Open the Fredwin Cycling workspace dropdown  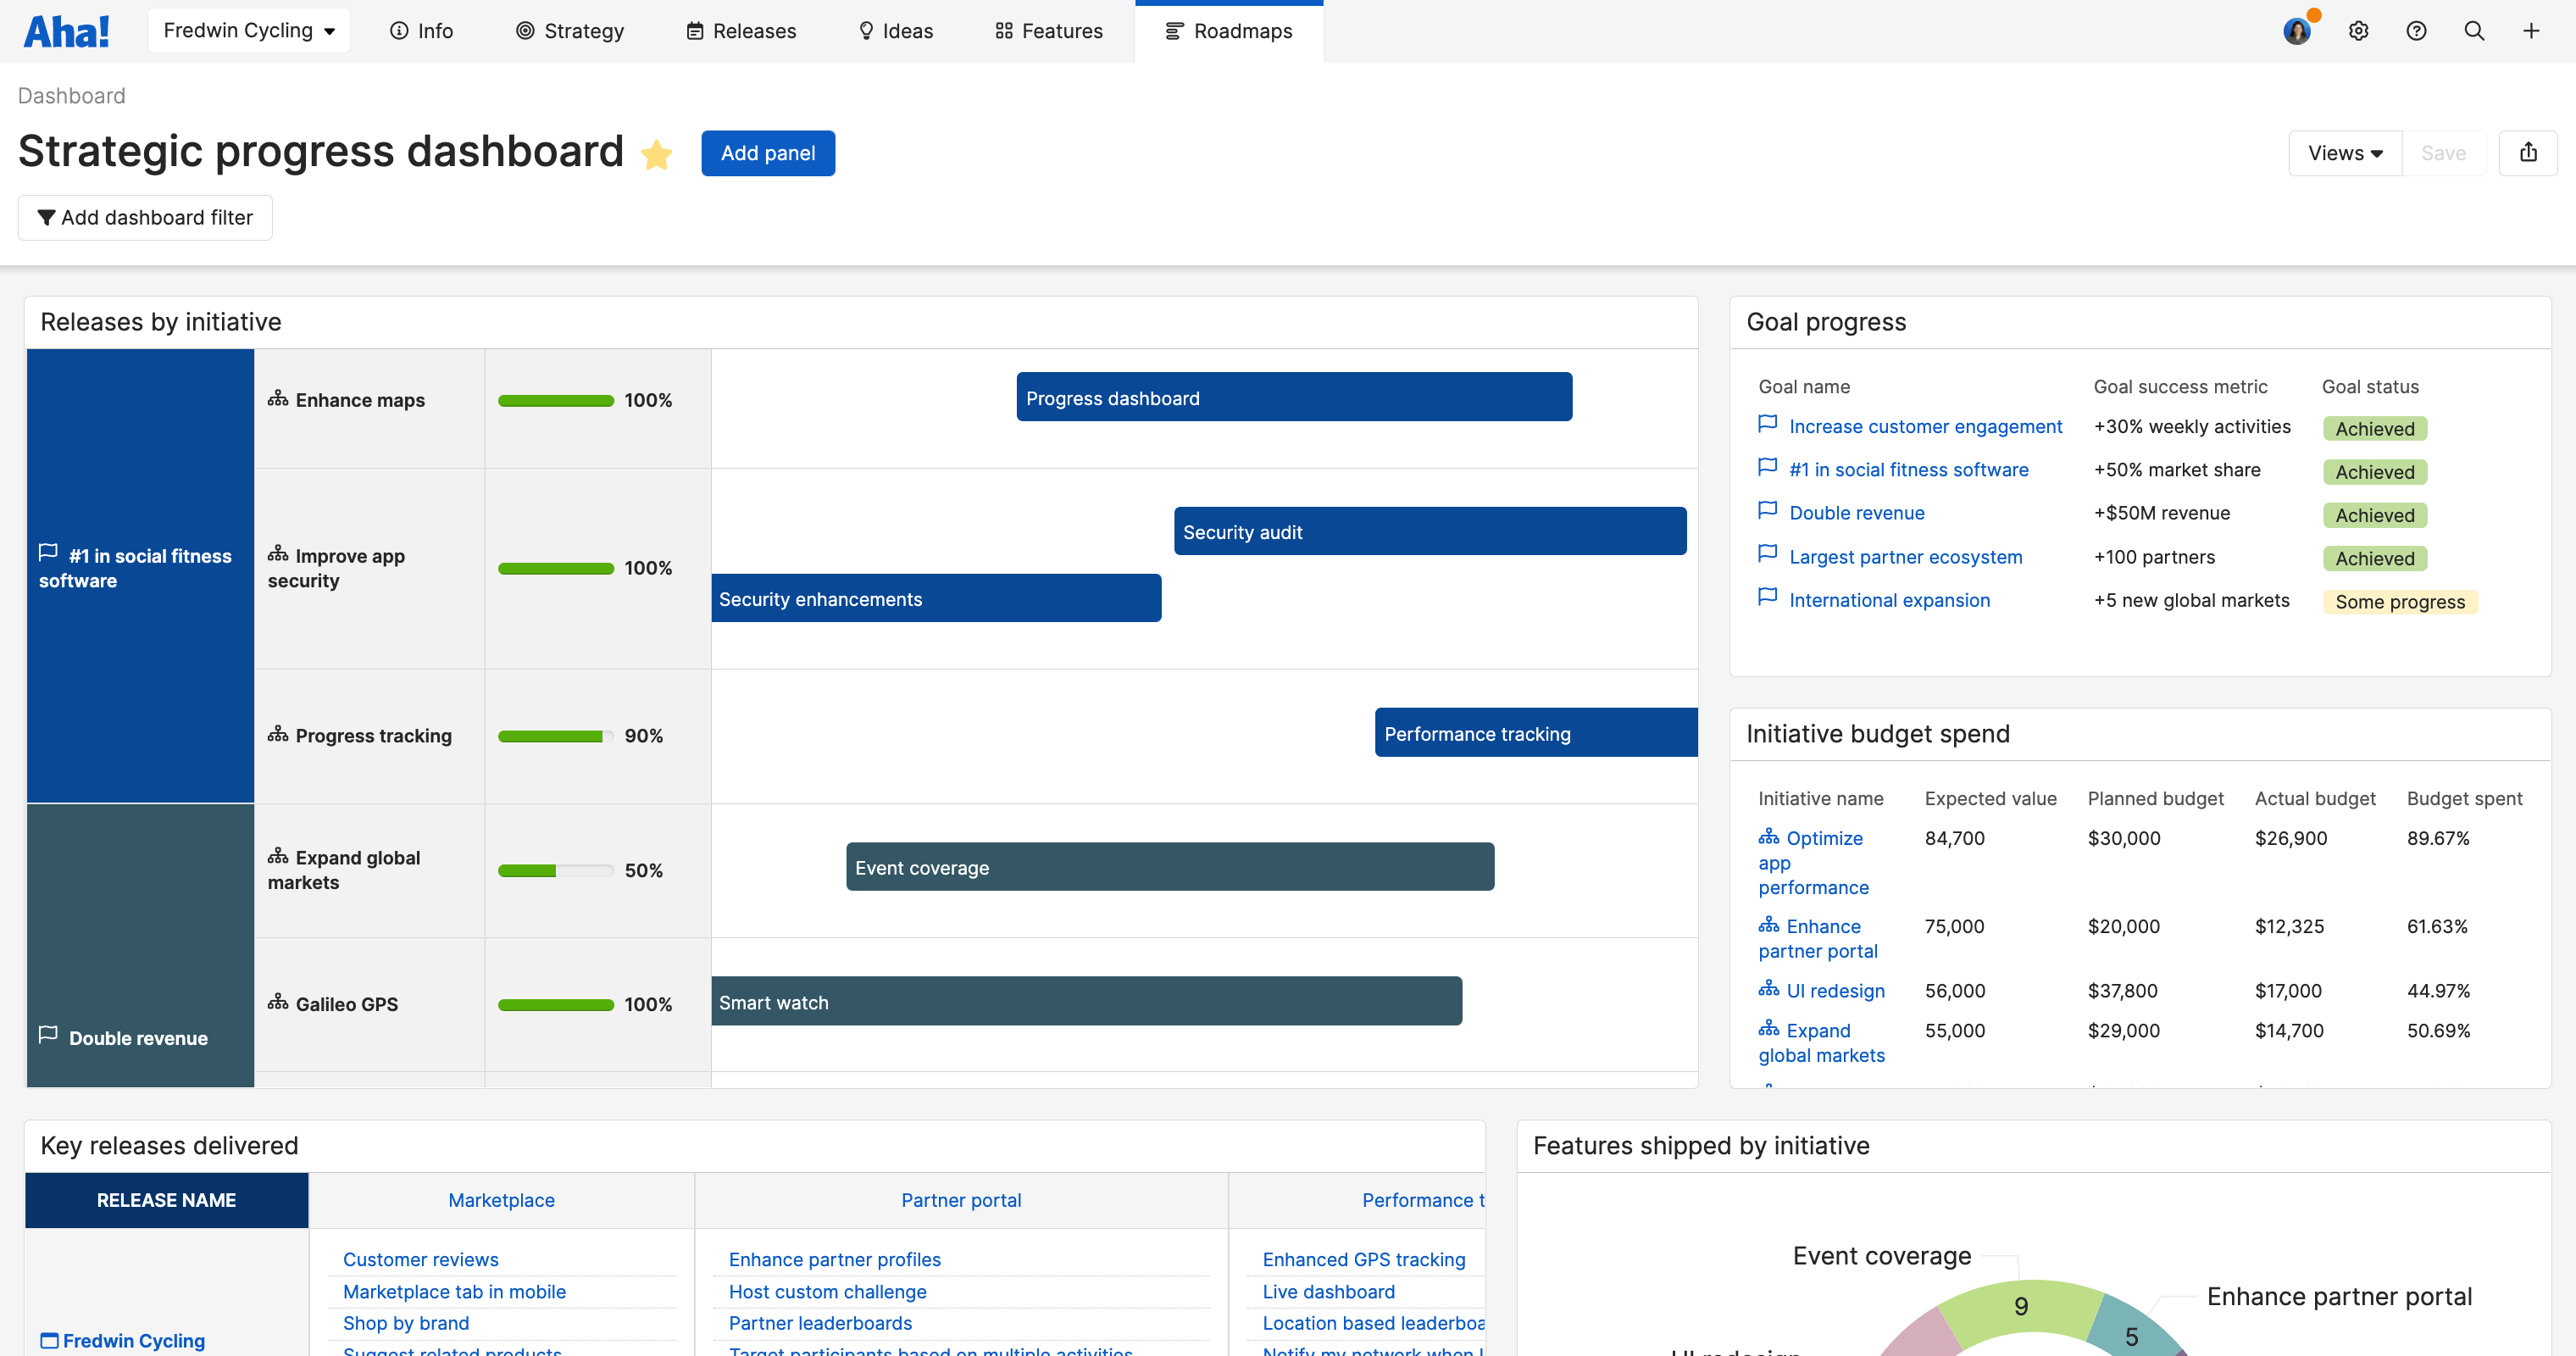click(248, 30)
